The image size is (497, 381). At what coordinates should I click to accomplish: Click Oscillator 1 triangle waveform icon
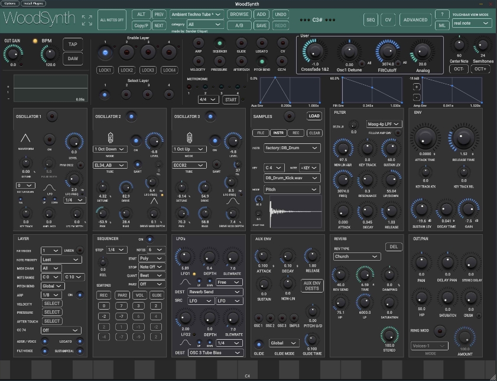pyautogui.click(x=25, y=138)
